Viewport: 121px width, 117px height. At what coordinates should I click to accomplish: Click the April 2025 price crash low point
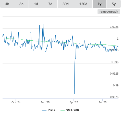click(74, 94)
